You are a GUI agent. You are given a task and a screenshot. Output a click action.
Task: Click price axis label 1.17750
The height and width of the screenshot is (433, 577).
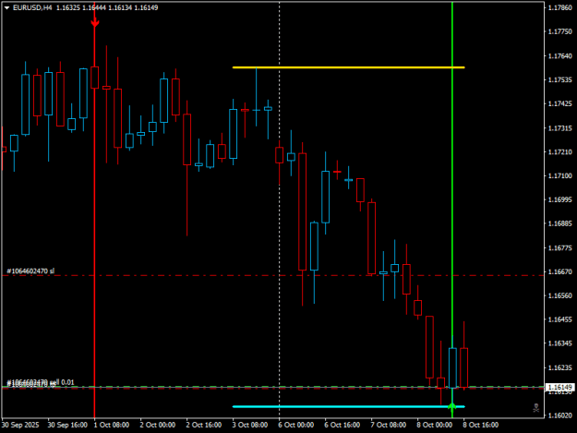click(x=560, y=32)
